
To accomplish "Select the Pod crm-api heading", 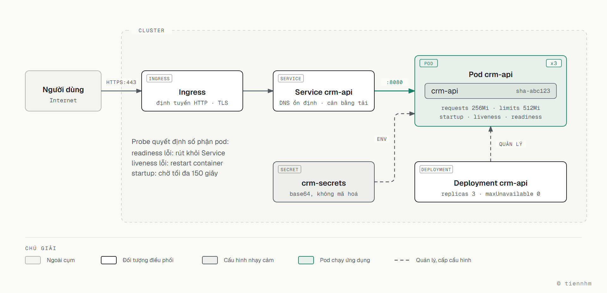I will click(491, 75).
